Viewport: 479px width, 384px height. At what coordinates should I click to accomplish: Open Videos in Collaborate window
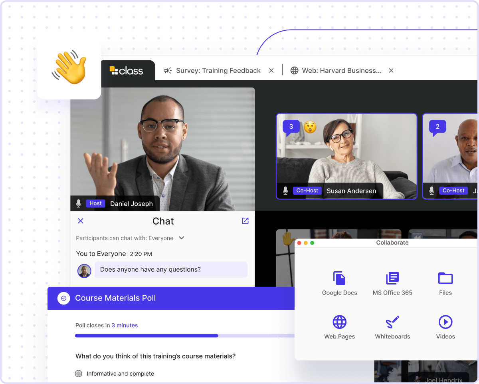(x=445, y=327)
